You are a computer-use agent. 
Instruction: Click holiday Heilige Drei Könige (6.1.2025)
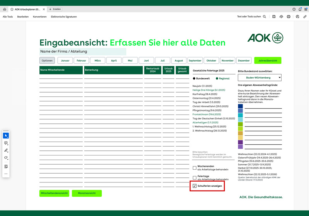coord(209,90)
